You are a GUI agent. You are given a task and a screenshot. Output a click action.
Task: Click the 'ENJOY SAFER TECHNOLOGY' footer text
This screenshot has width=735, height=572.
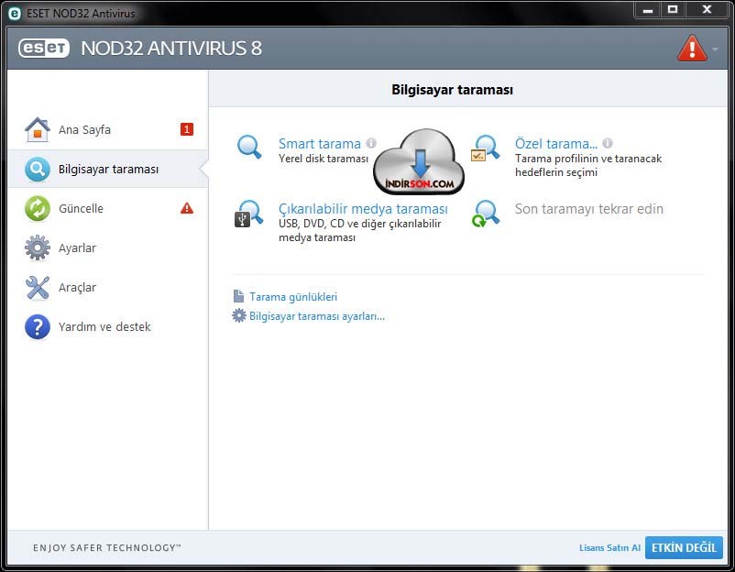tap(107, 547)
